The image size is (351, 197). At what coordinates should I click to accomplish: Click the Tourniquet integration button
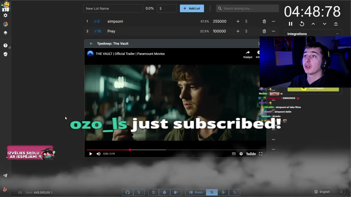tap(313, 89)
